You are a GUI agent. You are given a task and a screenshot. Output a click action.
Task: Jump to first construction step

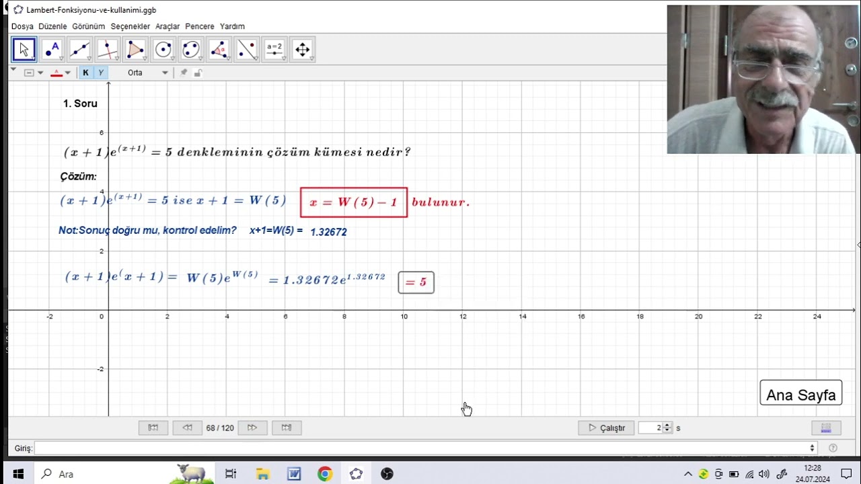(153, 428)
